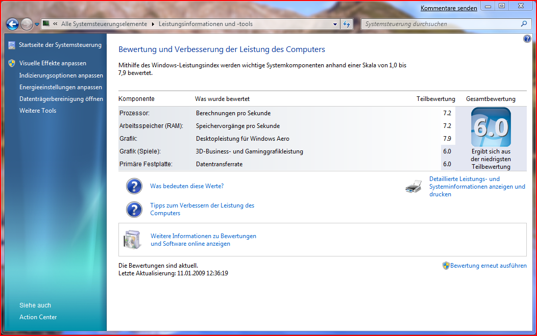537x336 pixels.
Task: Maximize the window
Action: pos(501,6)
